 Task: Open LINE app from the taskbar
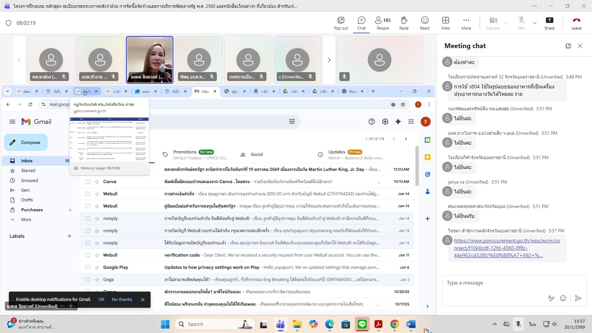point(362,324)
